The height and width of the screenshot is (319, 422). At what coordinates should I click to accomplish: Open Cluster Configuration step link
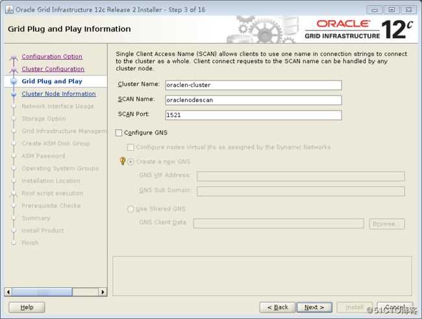click(x=53, y=69)
